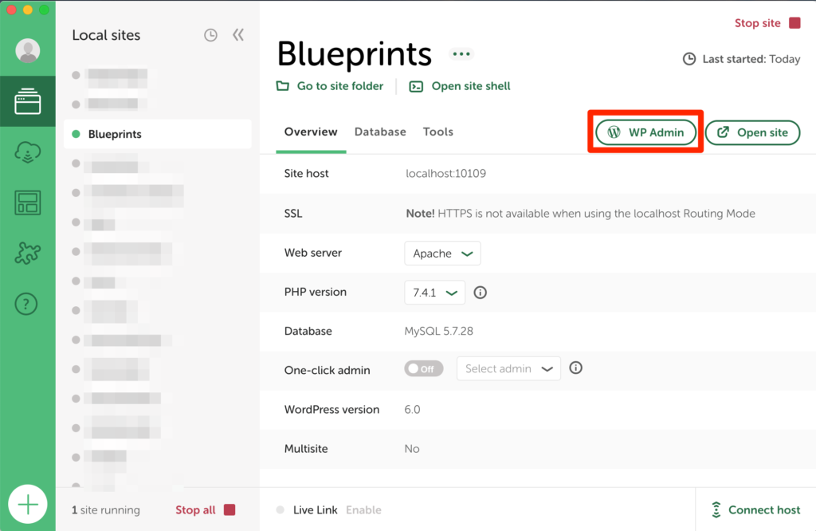Open the Connect cloud icon in sidebar
This screenshot has height=531, width=816.
pyautogui.click(x=28, y=152)
